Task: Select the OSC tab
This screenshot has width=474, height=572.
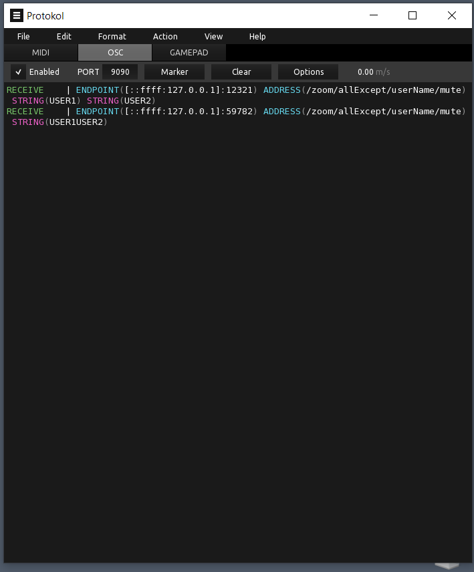Action: point(115,53)
